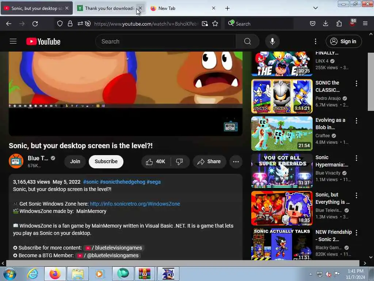374x281 pixels.
Task: Launch Internet Explorer from the taskbar
Action: pyautogui.click(x=33, y=274)
